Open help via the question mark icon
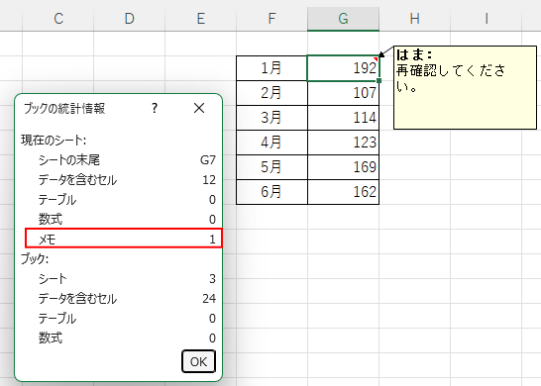The image size is (541, 386). click(x=155, y=108)
